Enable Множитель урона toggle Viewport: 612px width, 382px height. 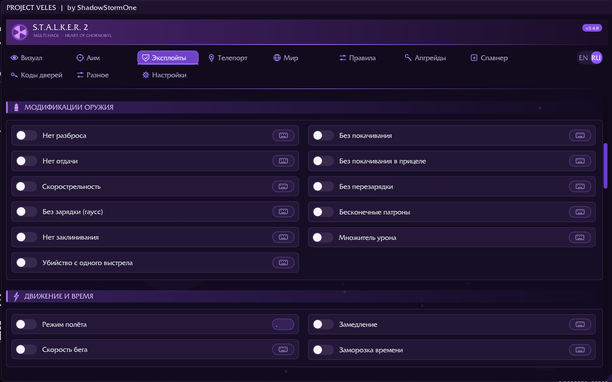pyautogui.click(x=323, y=238)
